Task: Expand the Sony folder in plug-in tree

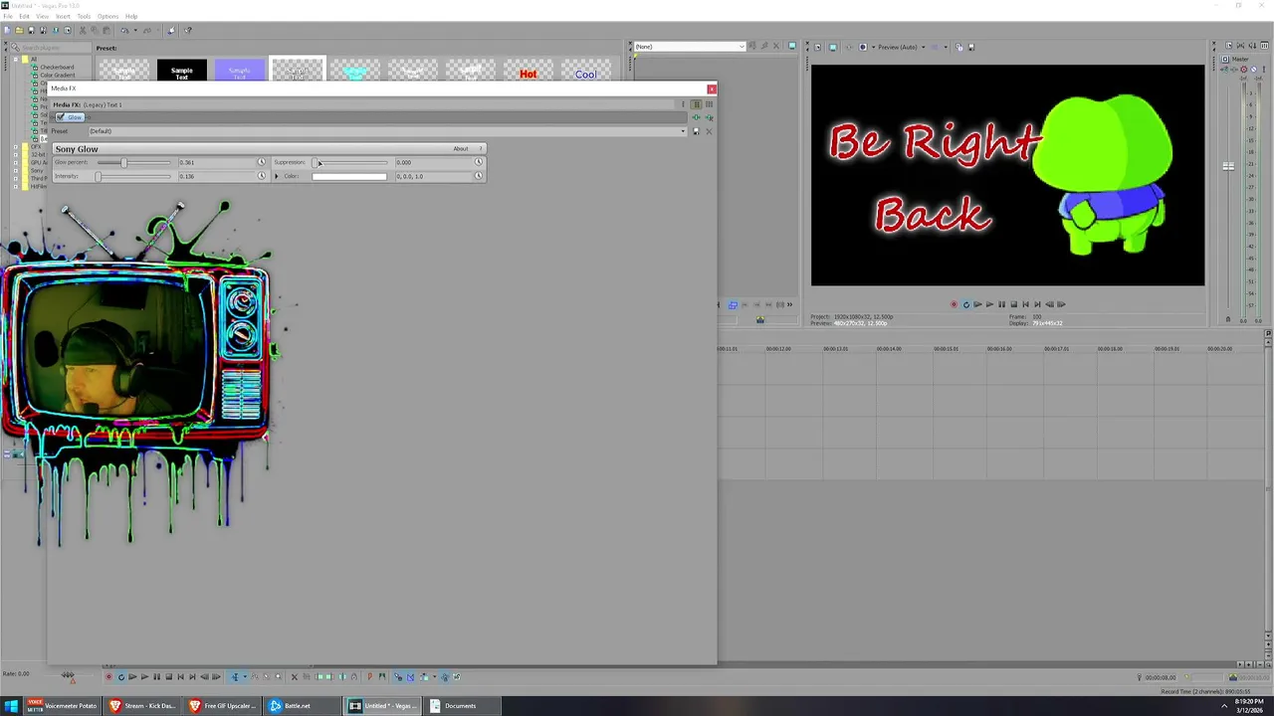Action: (16, 170)
